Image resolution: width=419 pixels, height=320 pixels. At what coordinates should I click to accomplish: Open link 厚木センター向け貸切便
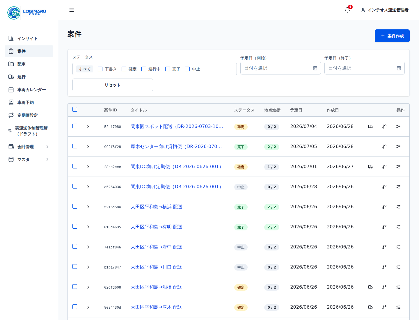(x=176, y=147)
